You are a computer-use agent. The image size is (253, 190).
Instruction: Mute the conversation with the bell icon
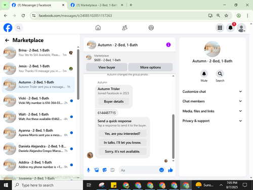[x=204, y=74]
